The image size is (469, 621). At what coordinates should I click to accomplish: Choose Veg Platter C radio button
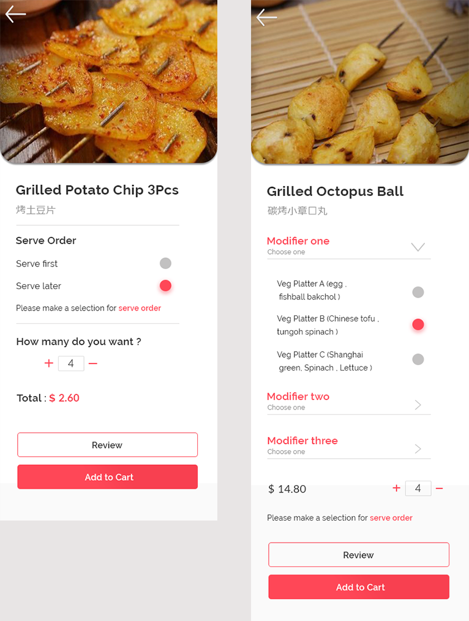418,359
